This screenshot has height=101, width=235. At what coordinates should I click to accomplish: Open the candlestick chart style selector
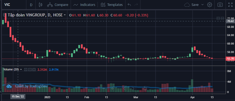tap(40, 5)
